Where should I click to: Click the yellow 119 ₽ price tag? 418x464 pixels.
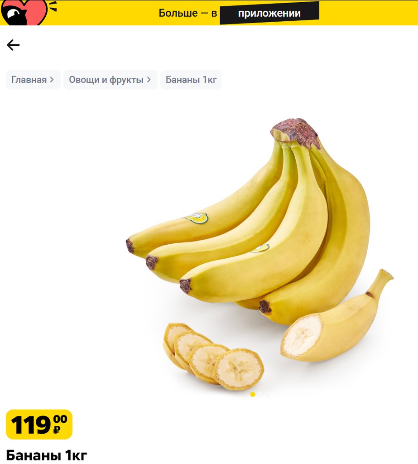click(x=39, y=424)
